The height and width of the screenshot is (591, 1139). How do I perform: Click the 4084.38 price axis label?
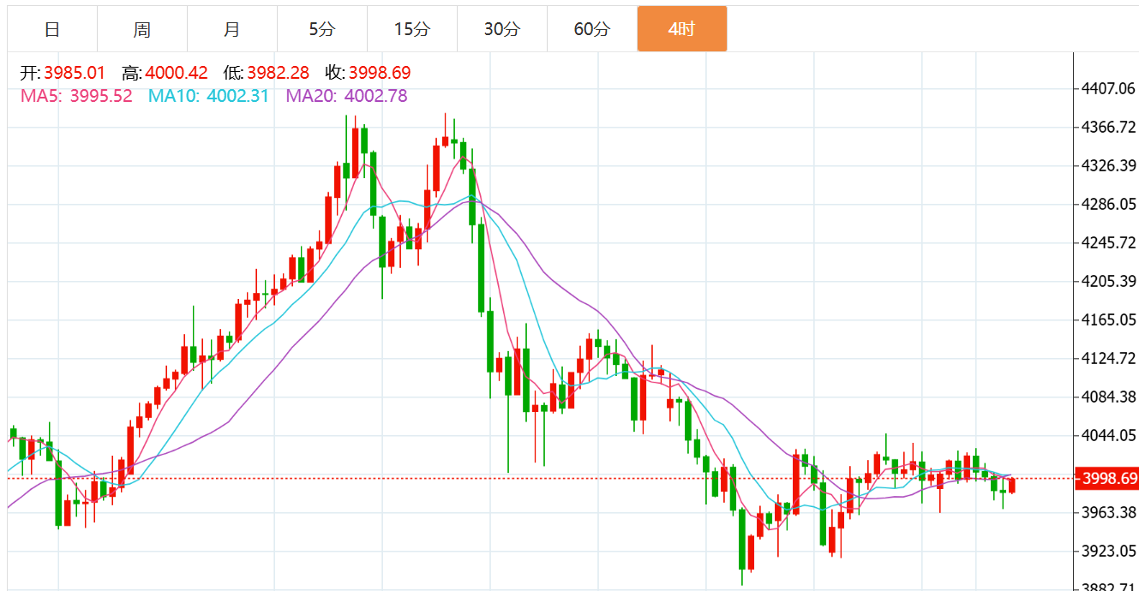click(x=1109, y=397)
